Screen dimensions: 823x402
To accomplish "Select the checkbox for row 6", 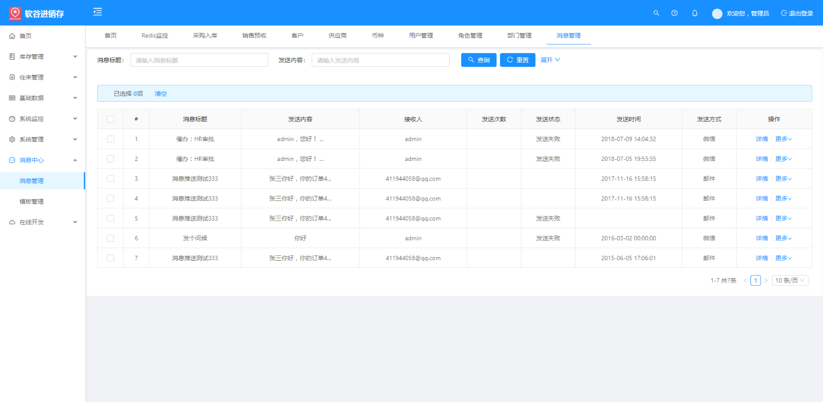I will pyautogui.click(x=111, y=238).
